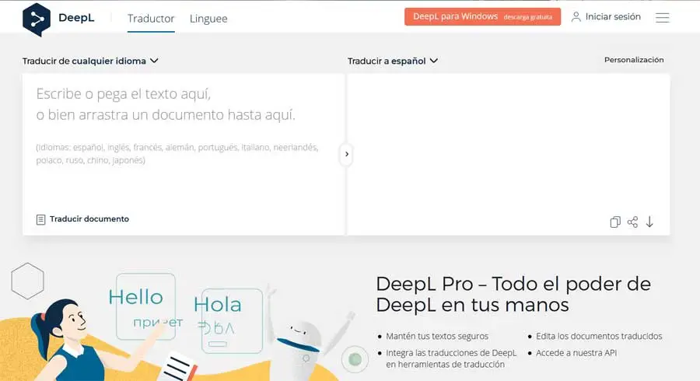
Task: Switch to the Traductor tab
Action: 151,19
